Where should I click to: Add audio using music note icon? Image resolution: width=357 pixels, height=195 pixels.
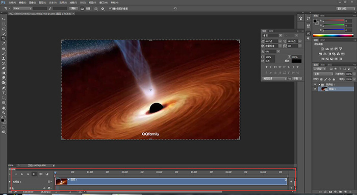49,188
